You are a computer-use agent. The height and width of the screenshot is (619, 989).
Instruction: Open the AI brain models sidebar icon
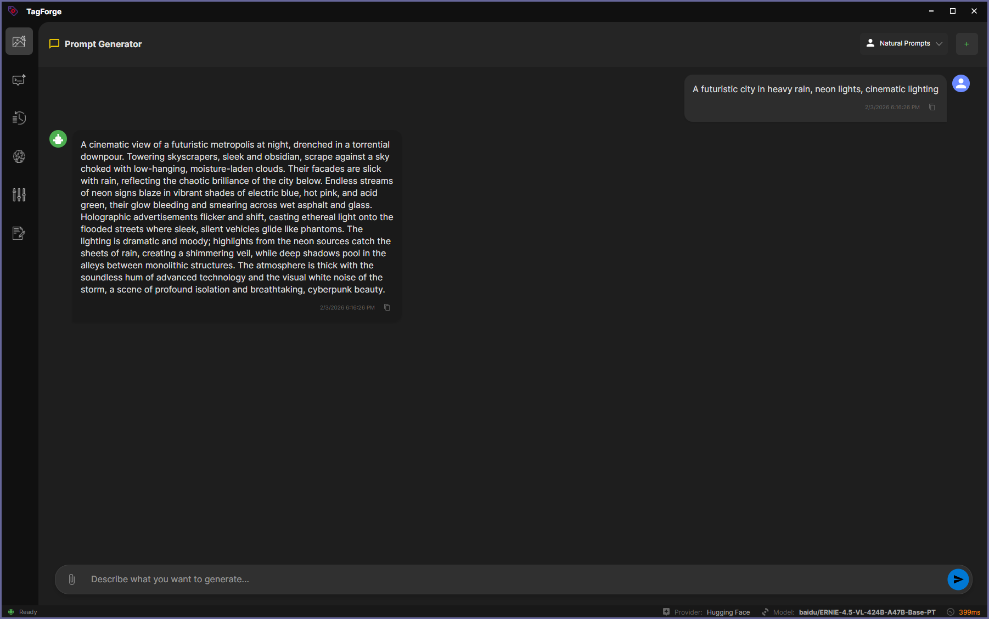click(x=19, y=156)
